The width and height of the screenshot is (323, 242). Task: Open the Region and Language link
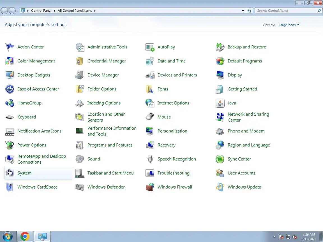(x=249, y=145)
